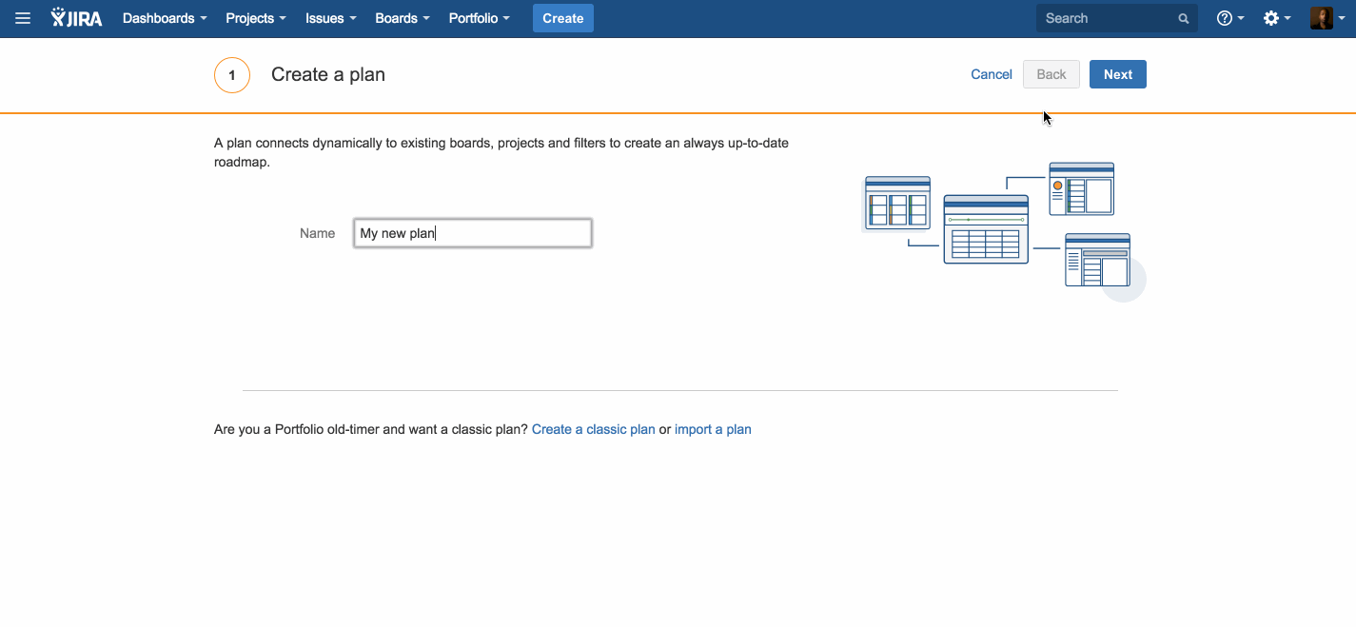Click the search magnifier icon
Image resolution: width=1356 pixels, height=627 pixels.
click(1184, 18)
